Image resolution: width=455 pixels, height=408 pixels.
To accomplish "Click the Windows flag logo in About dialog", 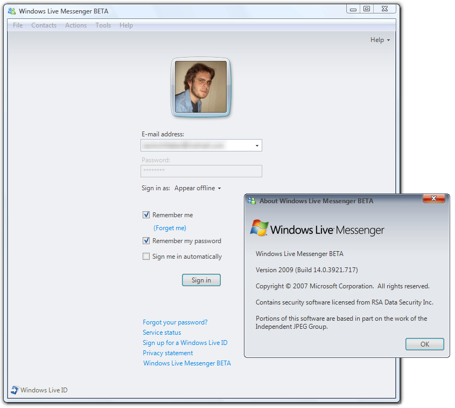I will pyautogui.click(x=259, y=227).
